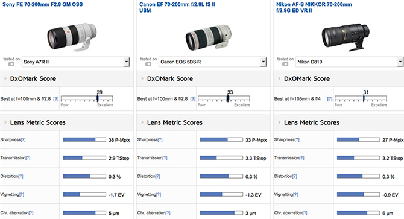Open the Canon EOS 5DS R camera dropdown
Screen dimensions: 404x219
click(213, 62)
